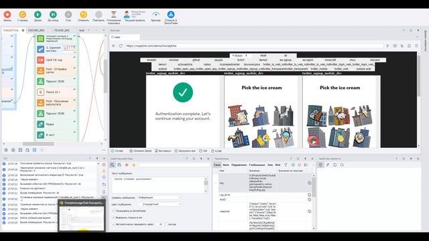The height and width of the screenshot is (241, 429).
Task: Open the Json variables tab
Action: click(x=270, y=165)
